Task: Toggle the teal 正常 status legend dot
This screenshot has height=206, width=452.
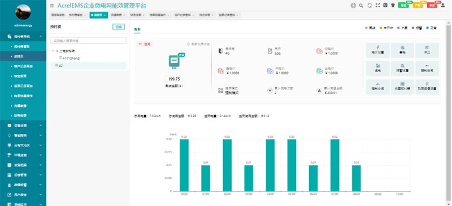Action: pos(428,28)
